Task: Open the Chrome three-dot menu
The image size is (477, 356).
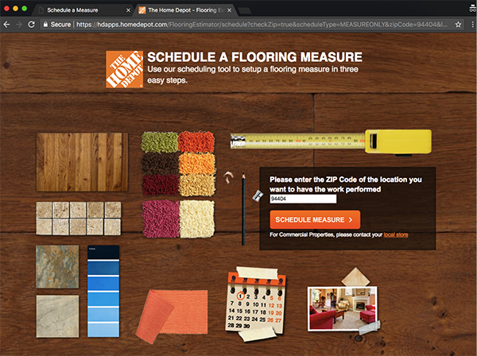Action: tap(472, 25)
